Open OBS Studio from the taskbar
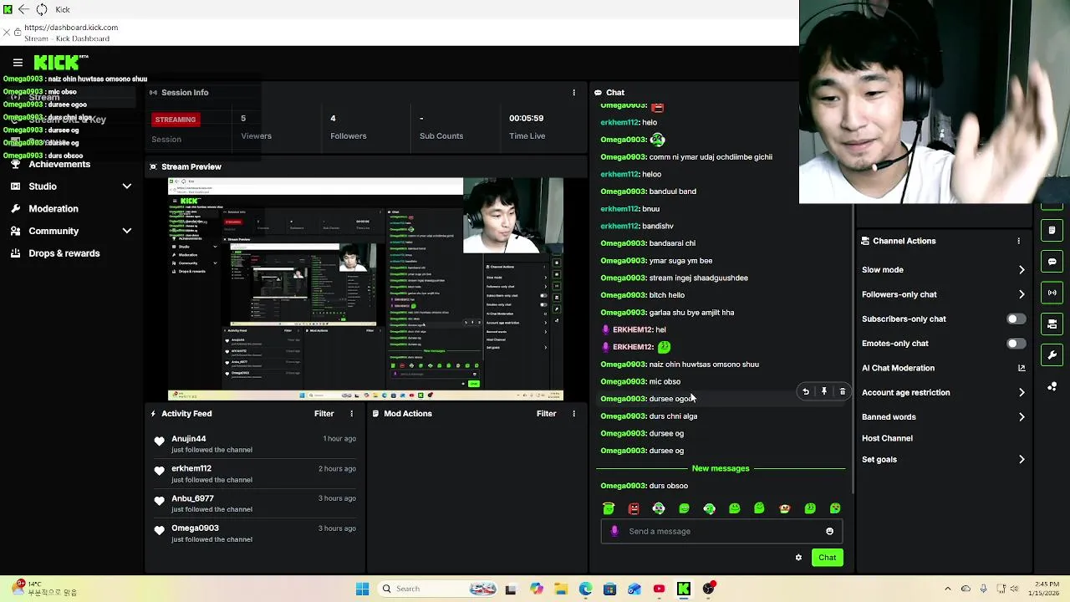This screenshot has width=1070, height=602. (x=709, y=589)
